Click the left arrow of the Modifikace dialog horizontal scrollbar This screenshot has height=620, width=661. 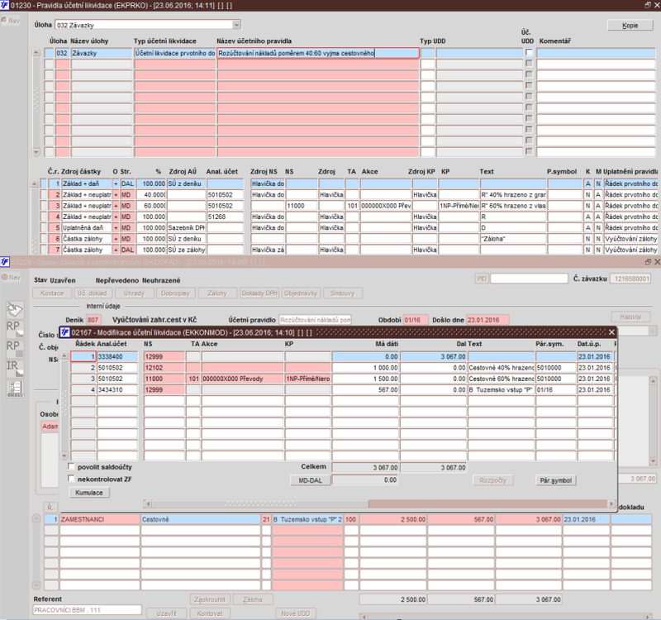pos(147,503)
